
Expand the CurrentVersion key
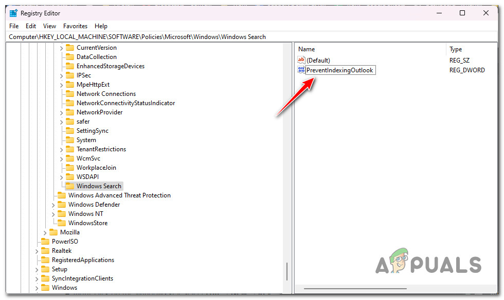[61, 48]
